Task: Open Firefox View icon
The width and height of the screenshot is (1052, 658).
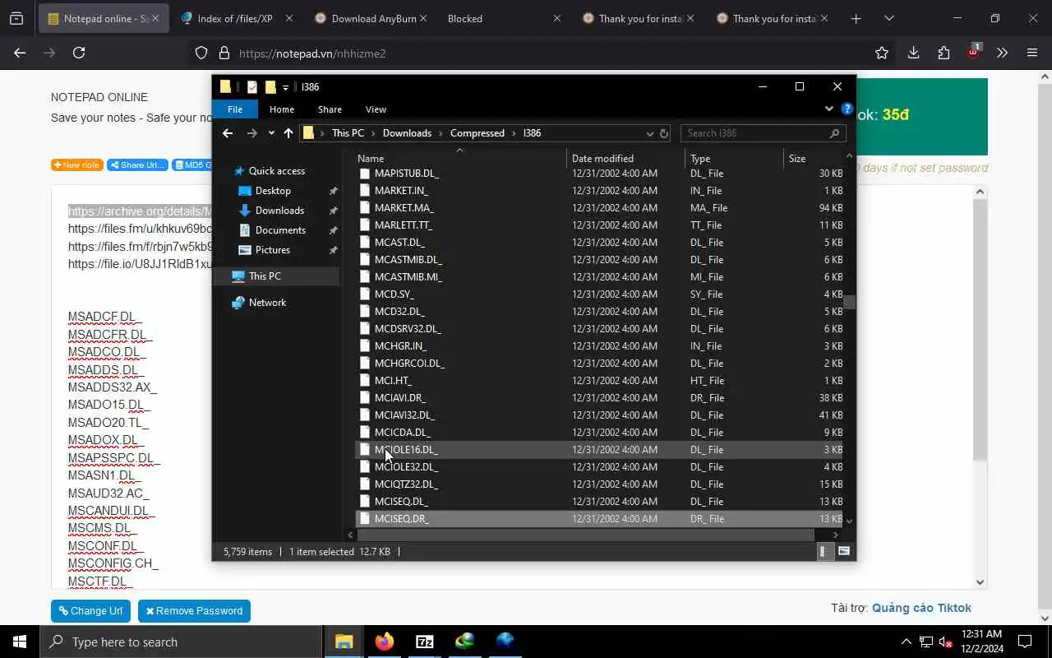Action: point(16,18)
